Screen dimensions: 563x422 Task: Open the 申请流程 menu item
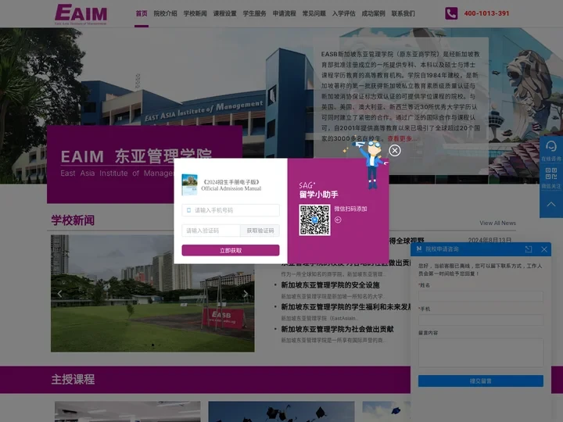[285, 13]
